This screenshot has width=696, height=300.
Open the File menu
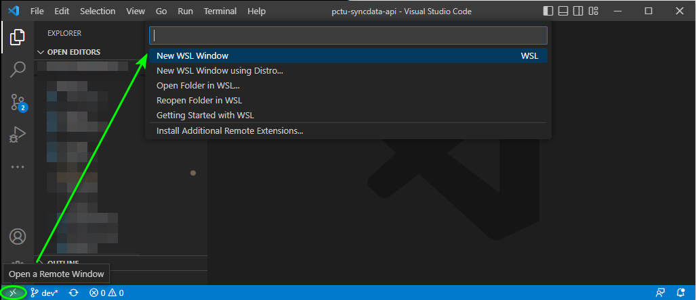pos(37,11)
